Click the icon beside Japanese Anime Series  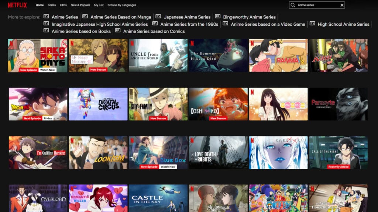tap(158, 16)
